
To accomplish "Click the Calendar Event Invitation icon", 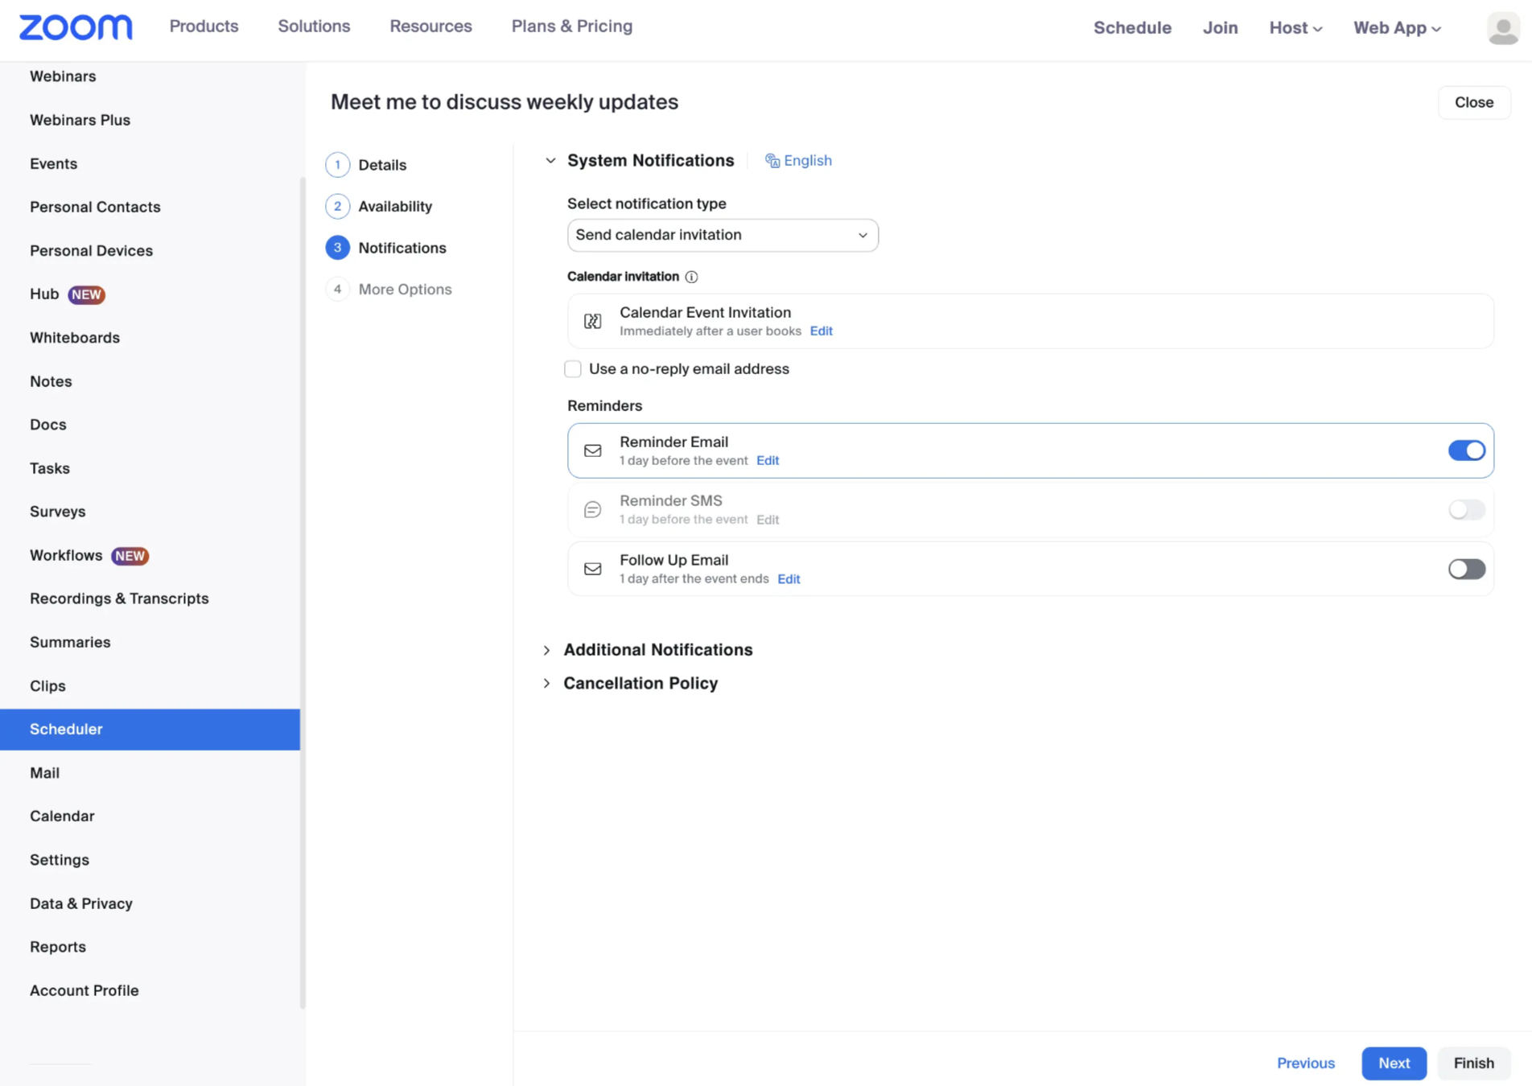I will click(x=592, y=320).
